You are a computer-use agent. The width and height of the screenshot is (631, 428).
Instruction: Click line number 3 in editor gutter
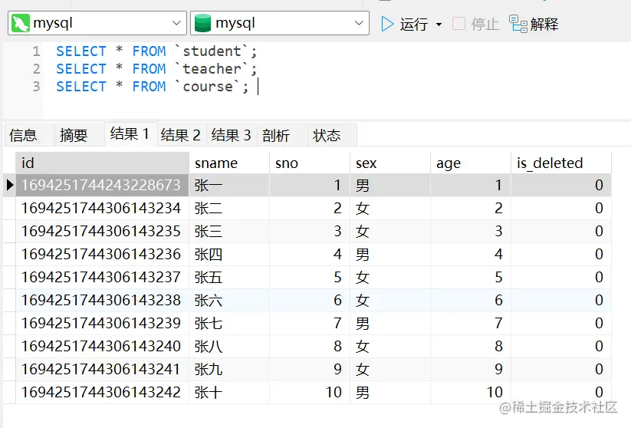point(36,87)
